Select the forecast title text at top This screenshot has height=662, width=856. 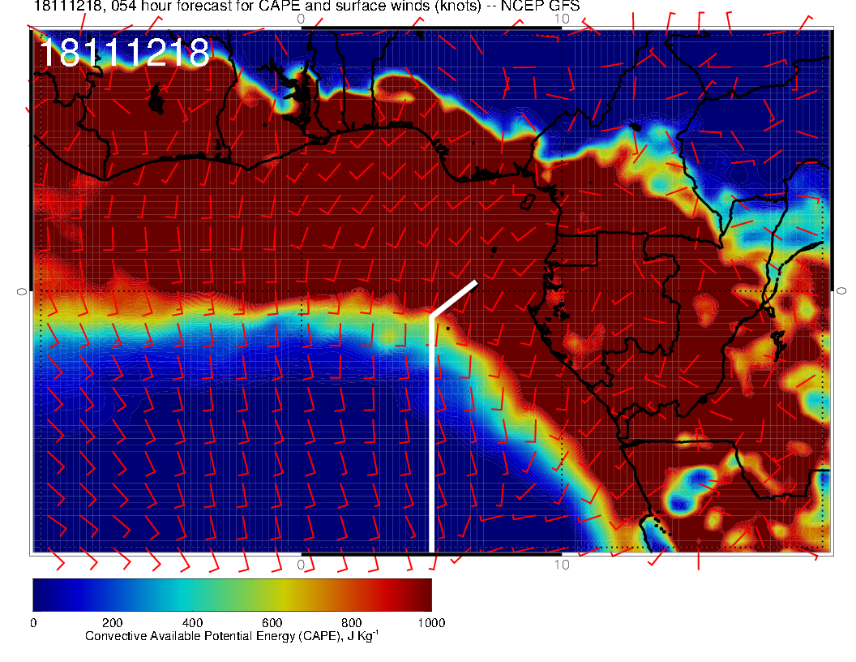pyautogui.click(x=306, y=6)
